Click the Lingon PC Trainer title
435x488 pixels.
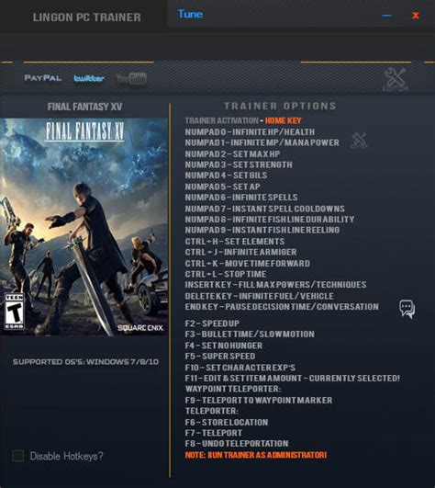86,17
